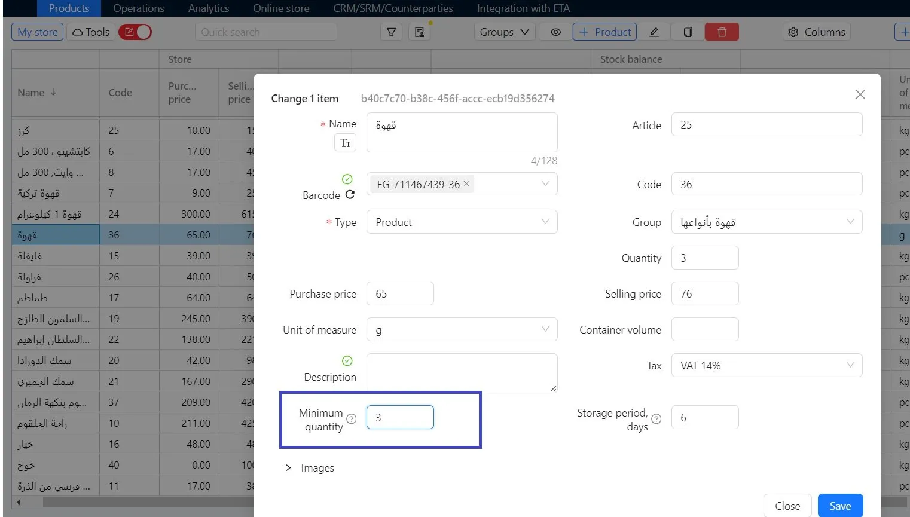The height and width of the screenshot is (517, 910).
Task: Click the Tт text format button under Name
Action: point(345,143)
